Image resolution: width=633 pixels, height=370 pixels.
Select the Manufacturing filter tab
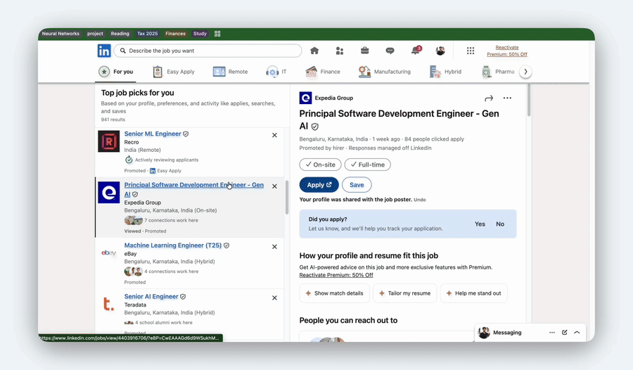(384, 72)
